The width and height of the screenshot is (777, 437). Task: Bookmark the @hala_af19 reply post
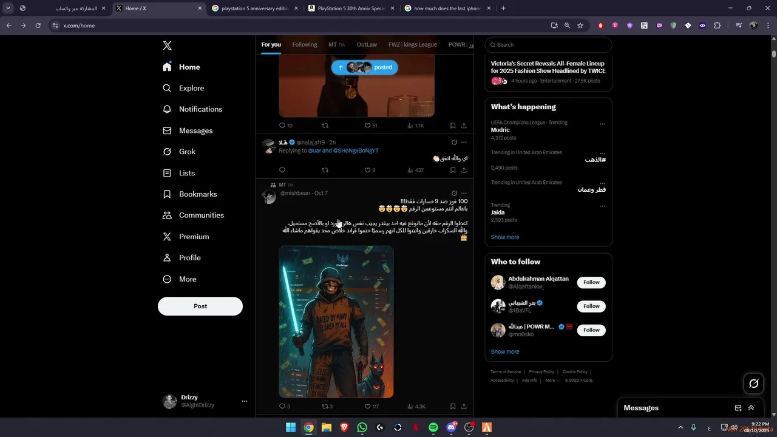click(x=453, y=171)
